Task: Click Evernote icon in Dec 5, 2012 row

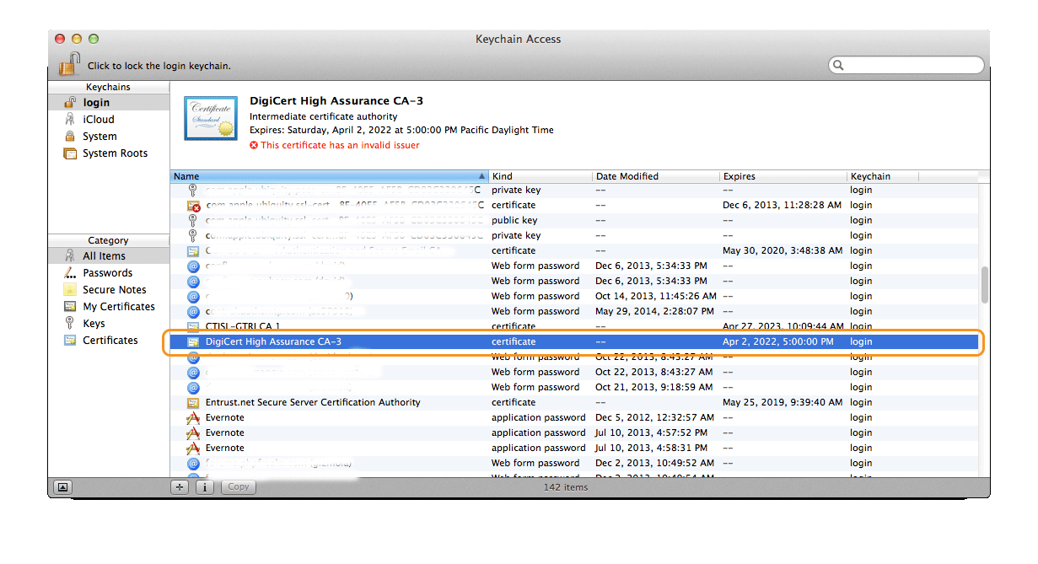Action: (193, 417)
